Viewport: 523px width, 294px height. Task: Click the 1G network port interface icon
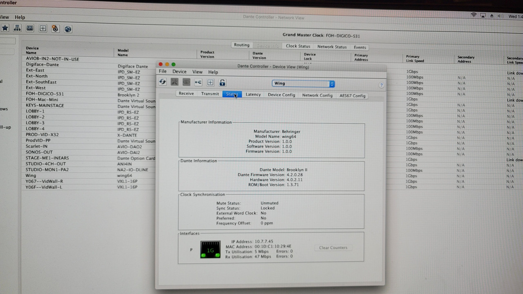210,250
